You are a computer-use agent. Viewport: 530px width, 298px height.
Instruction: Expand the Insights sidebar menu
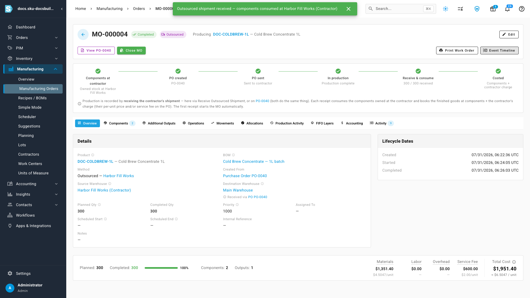(x=33, y=194)
